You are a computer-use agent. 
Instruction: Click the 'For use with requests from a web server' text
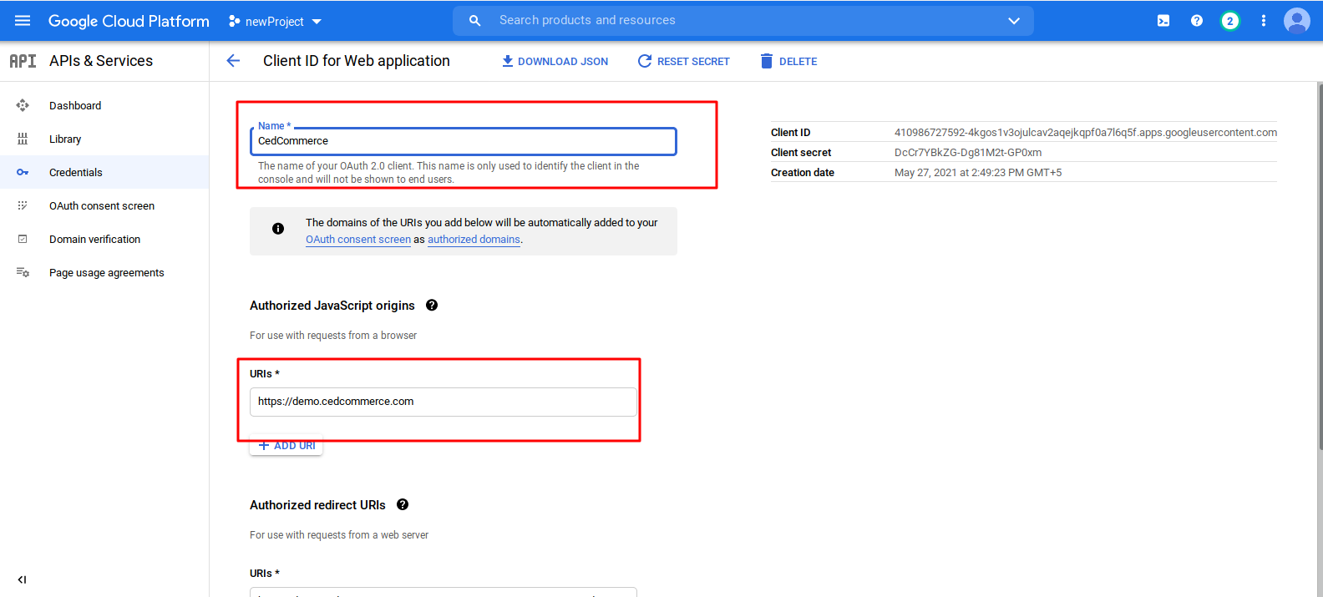[x=339, y=535]
